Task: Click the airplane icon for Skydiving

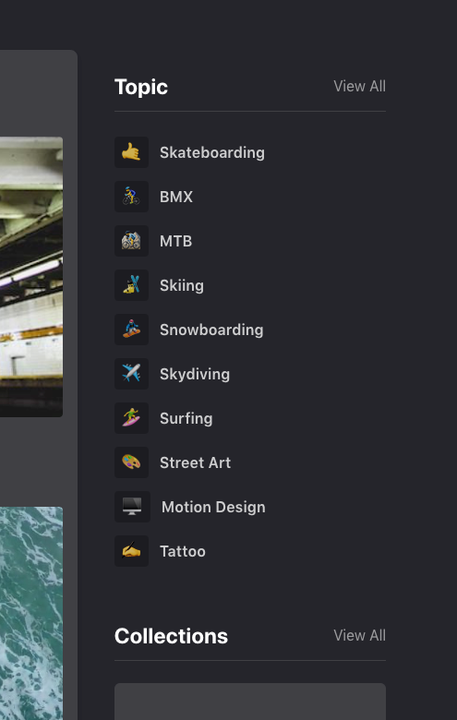Action: (131, 374)
